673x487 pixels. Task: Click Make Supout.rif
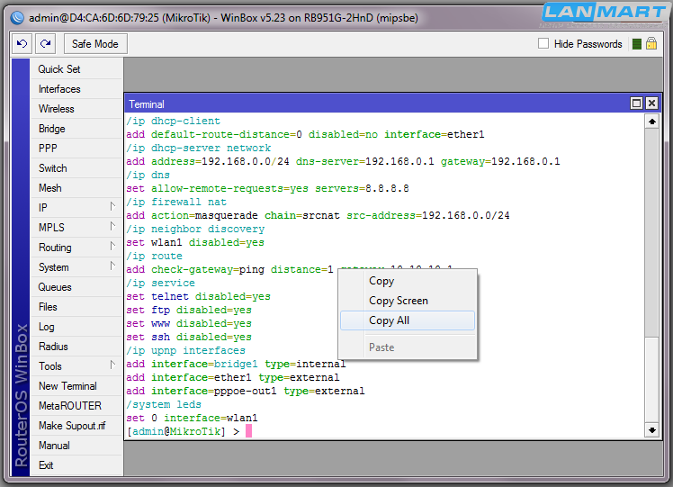[x=76, y=425]
